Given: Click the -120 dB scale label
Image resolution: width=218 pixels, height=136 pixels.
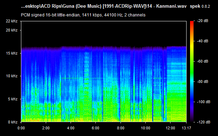Looking at the screenshot, I should 203,122.
